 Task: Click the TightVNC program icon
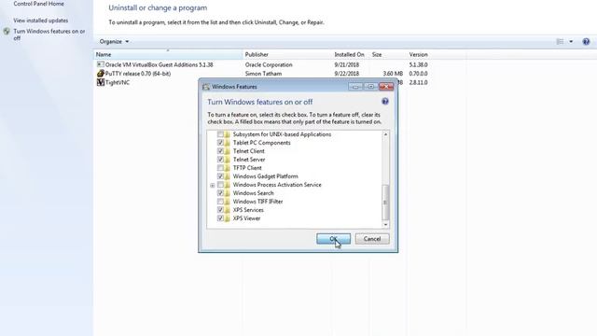pos(101,82)
